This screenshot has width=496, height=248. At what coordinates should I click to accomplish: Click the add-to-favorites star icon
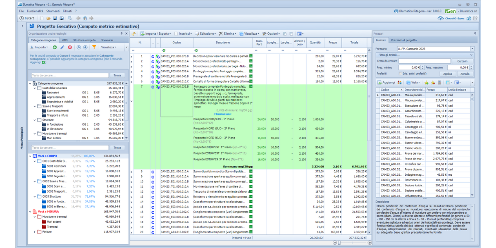click(427, 83)
